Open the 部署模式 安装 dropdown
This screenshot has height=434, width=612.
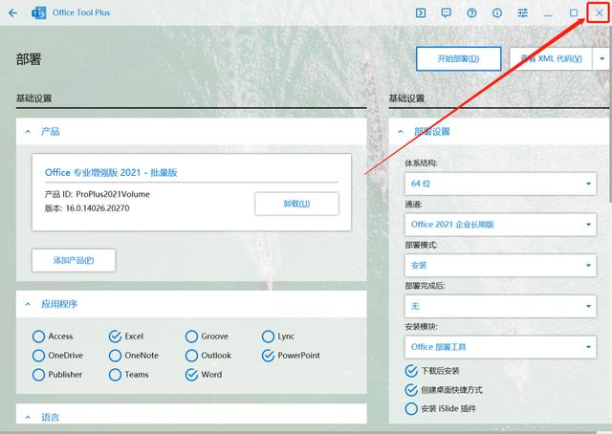[x=501, y=266]
